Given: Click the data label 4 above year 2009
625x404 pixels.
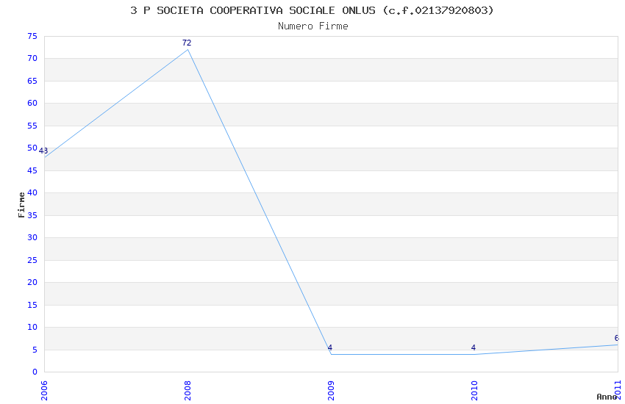Looking at the screenshot, I should pos(329,347).
